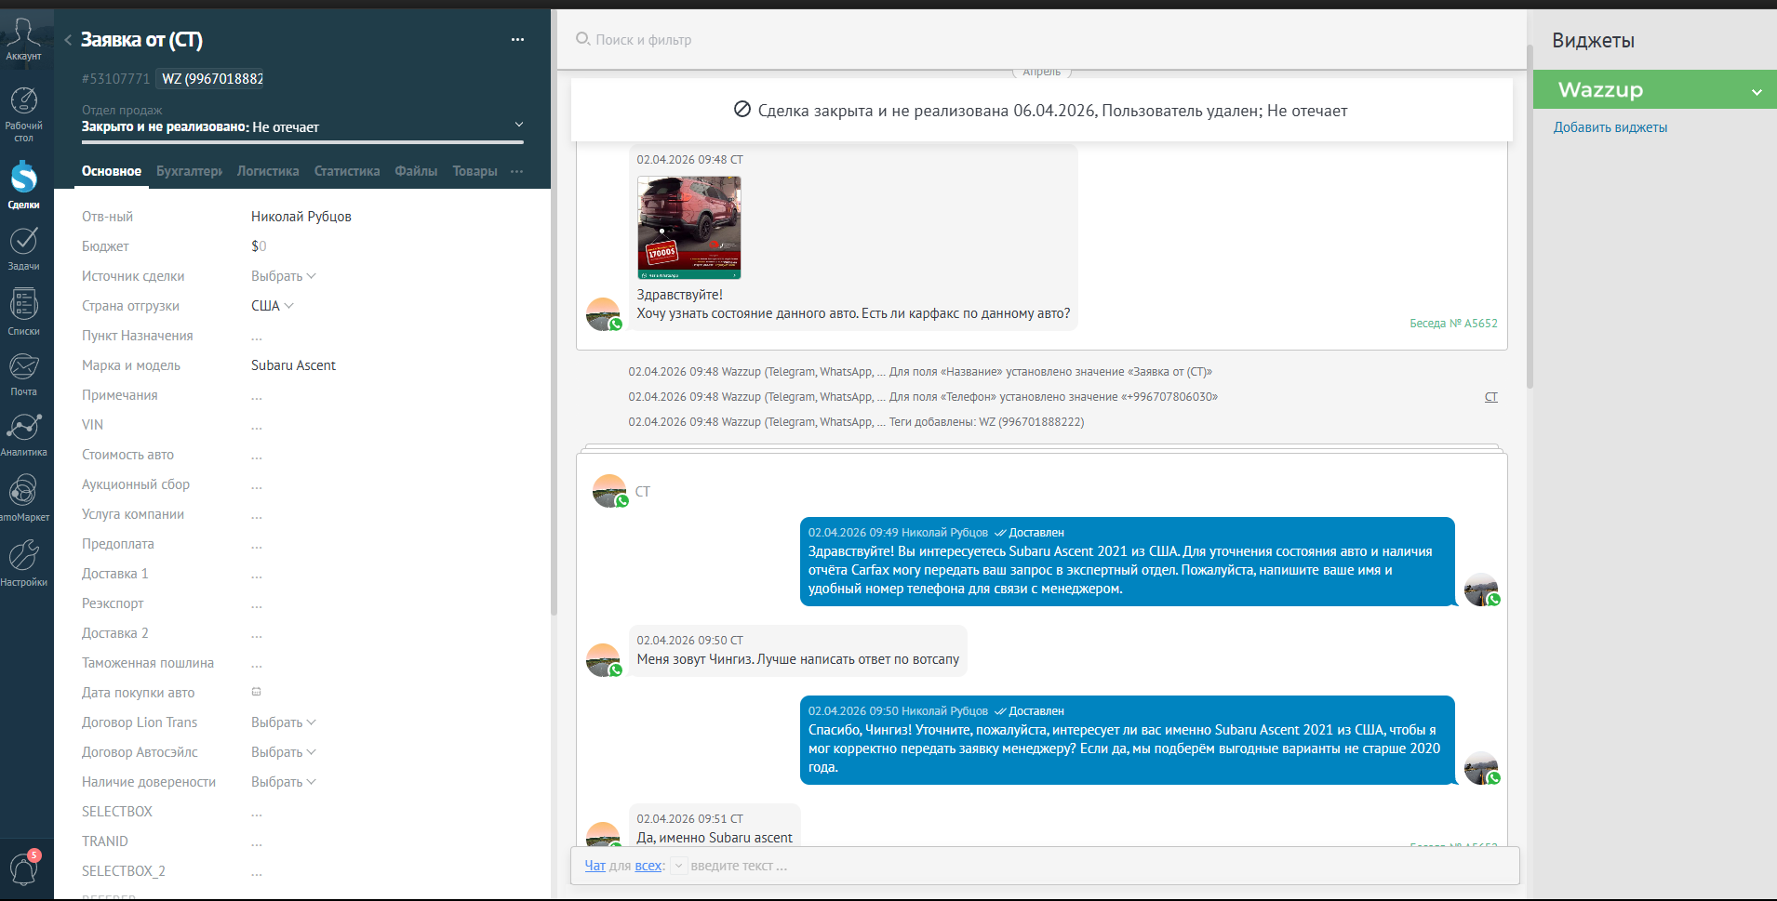Image resolution: width=1777 pixels, height=901 pixels.
Task: Switch to the Бухгалтерия tab
Action: click(x=189, y=171)
